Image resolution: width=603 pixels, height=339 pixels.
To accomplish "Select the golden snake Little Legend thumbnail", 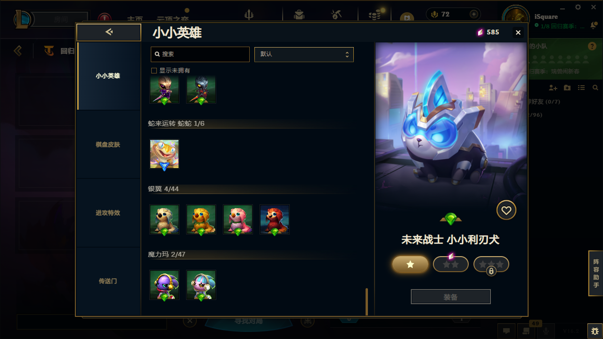I will click(164, 154).
